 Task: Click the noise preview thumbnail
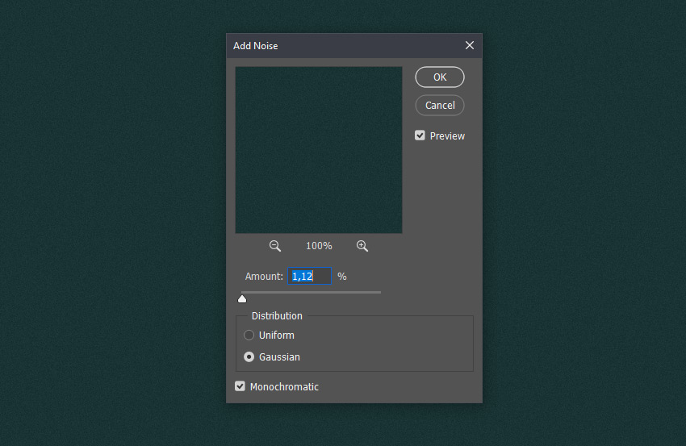point(319,150)
